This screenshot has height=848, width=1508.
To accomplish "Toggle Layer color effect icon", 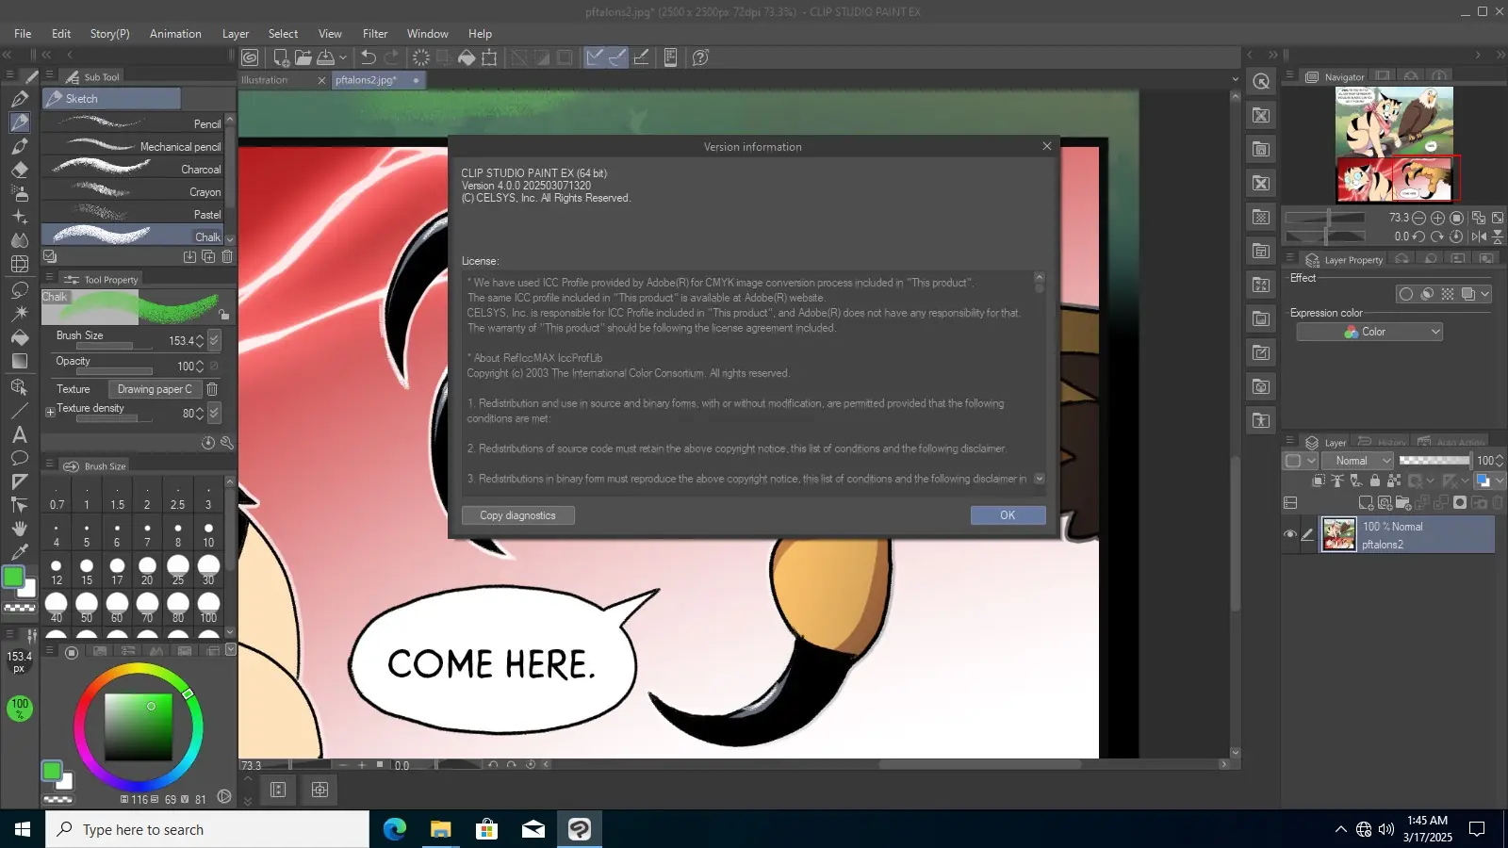I will [x=1468, y=294].
